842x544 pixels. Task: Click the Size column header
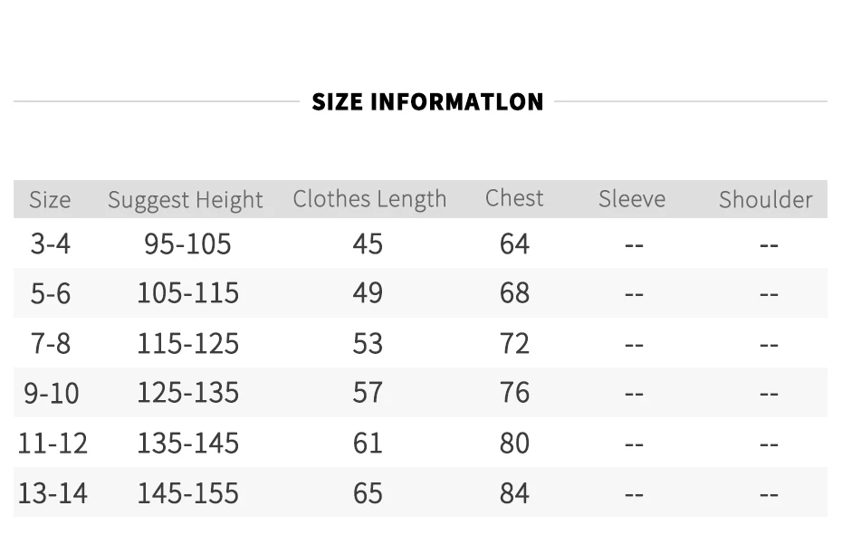point(50,199)
